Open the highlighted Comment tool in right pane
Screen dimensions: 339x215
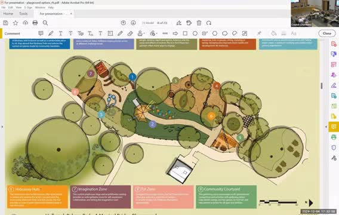tap(334, 127)
